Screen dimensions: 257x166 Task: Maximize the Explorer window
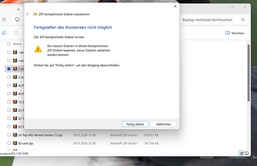click(x=233, y=7)
